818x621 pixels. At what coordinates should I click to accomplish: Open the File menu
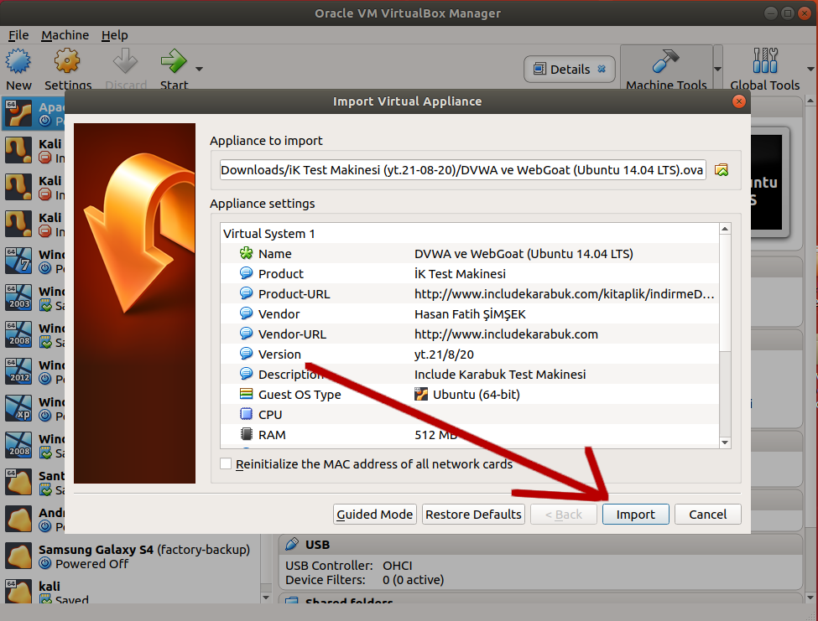coord(18,35)
